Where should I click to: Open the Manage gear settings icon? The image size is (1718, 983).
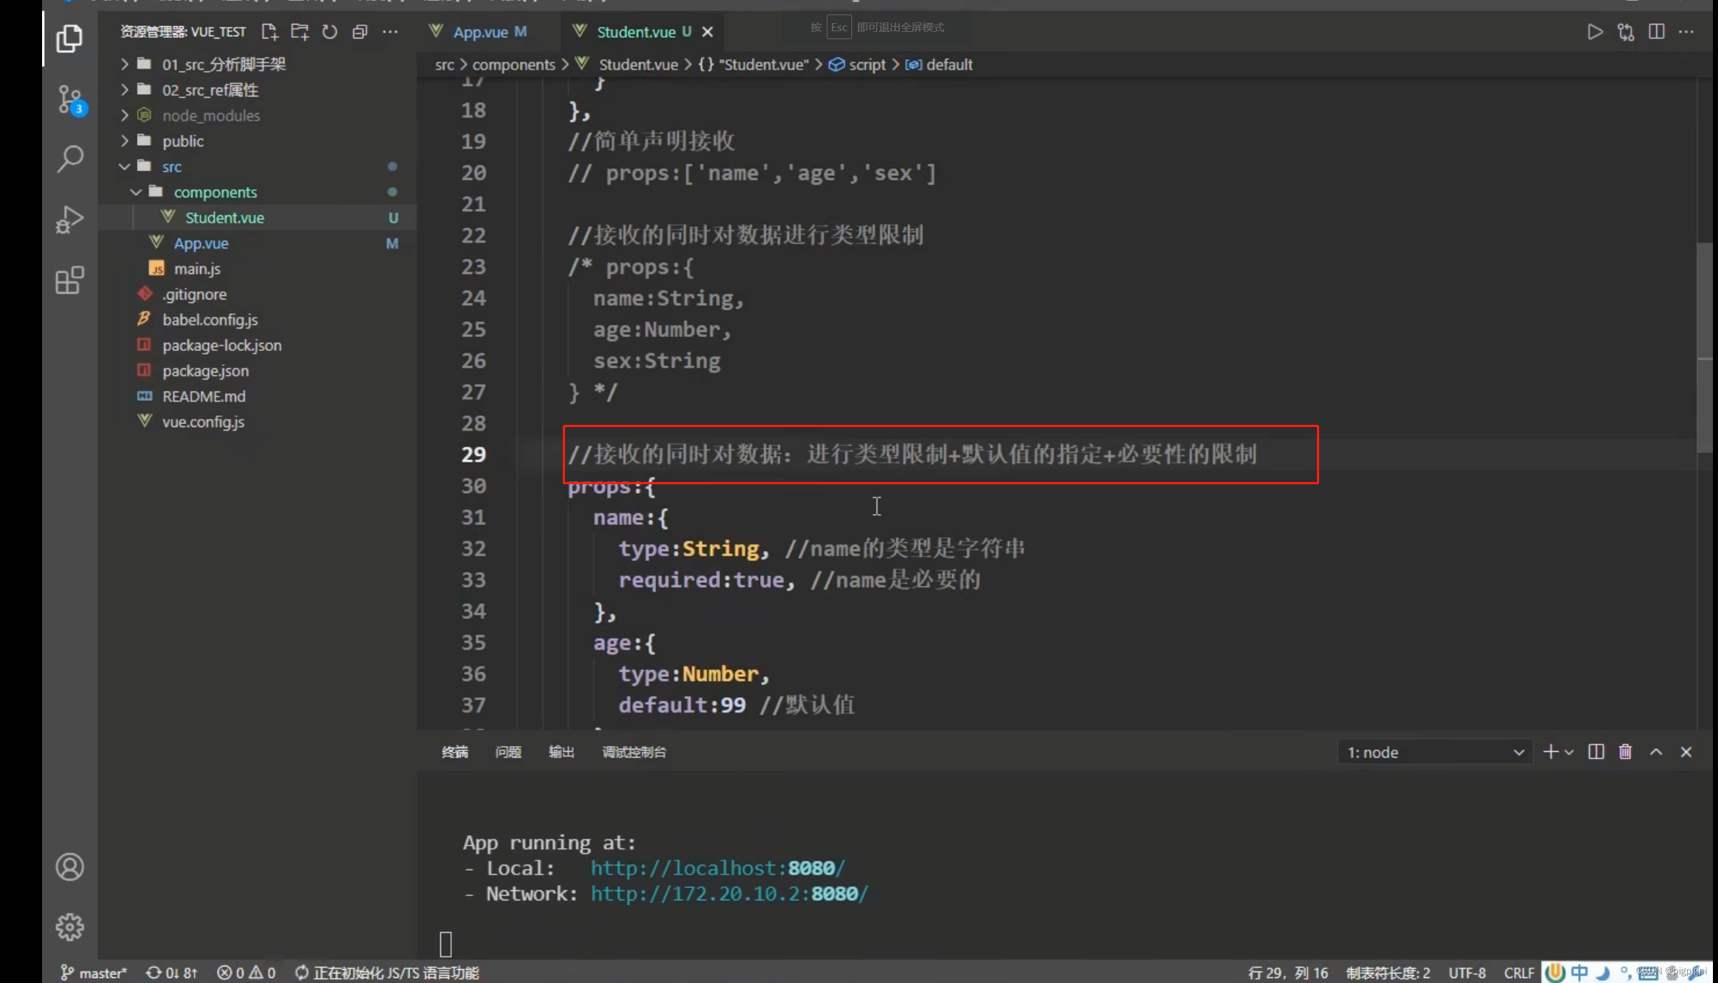pos(70,926)
